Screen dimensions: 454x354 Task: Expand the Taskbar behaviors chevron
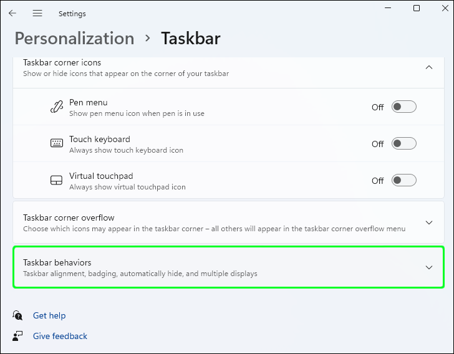tap(429, 267)
